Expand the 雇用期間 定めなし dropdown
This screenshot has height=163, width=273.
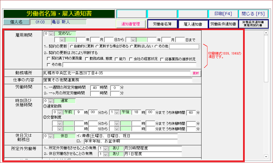pos(51,34)
